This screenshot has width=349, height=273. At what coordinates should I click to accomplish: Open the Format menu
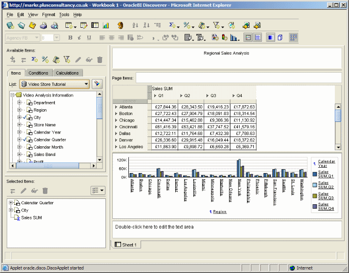(x=48, y=15)
